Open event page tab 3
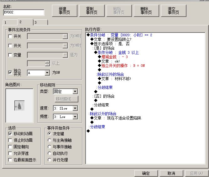209x177 pixels. tap(40, 22)
